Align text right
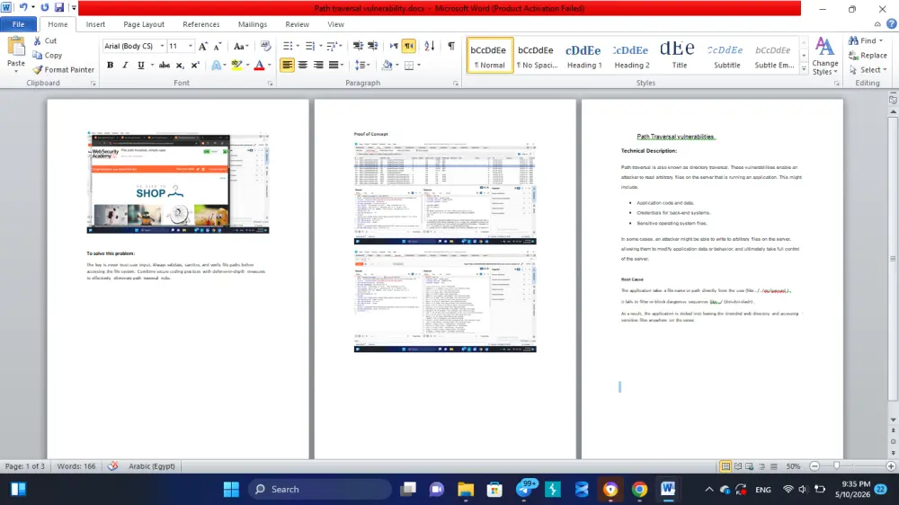 pyautogui.click(x=318, y=66)
